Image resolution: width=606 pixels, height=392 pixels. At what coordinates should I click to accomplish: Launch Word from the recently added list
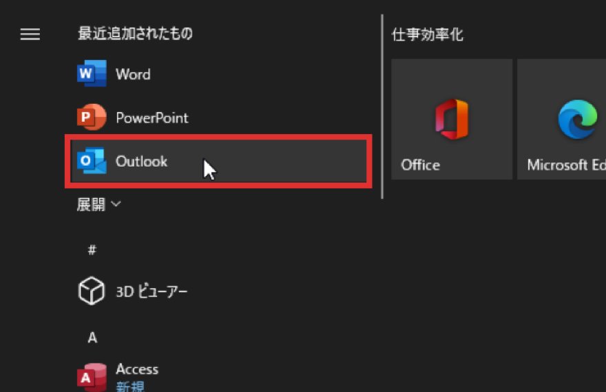pos(218,74)
